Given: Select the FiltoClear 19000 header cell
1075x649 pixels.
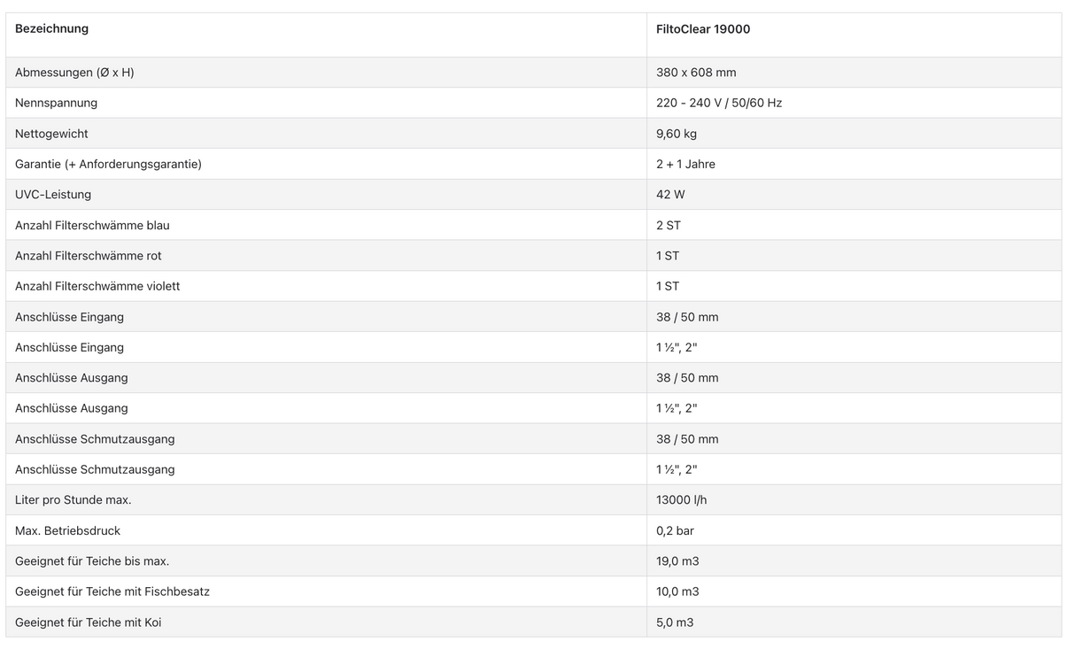Looking at the screenshot, I should tap(703, 29).
